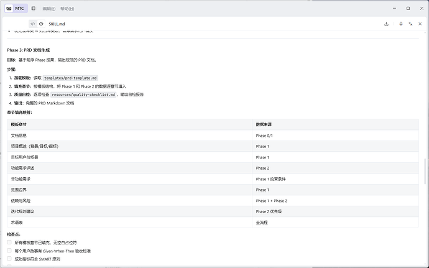Image resolution: width=429 pixels, height=268 pixels.
Task: Click the Phase 1 约束条件 cell
Action: coord(336,179)
